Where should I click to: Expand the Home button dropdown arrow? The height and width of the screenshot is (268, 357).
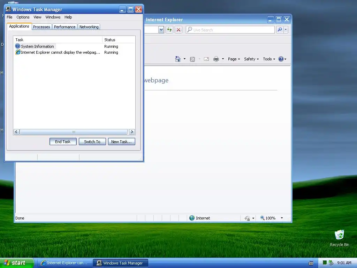184,59
